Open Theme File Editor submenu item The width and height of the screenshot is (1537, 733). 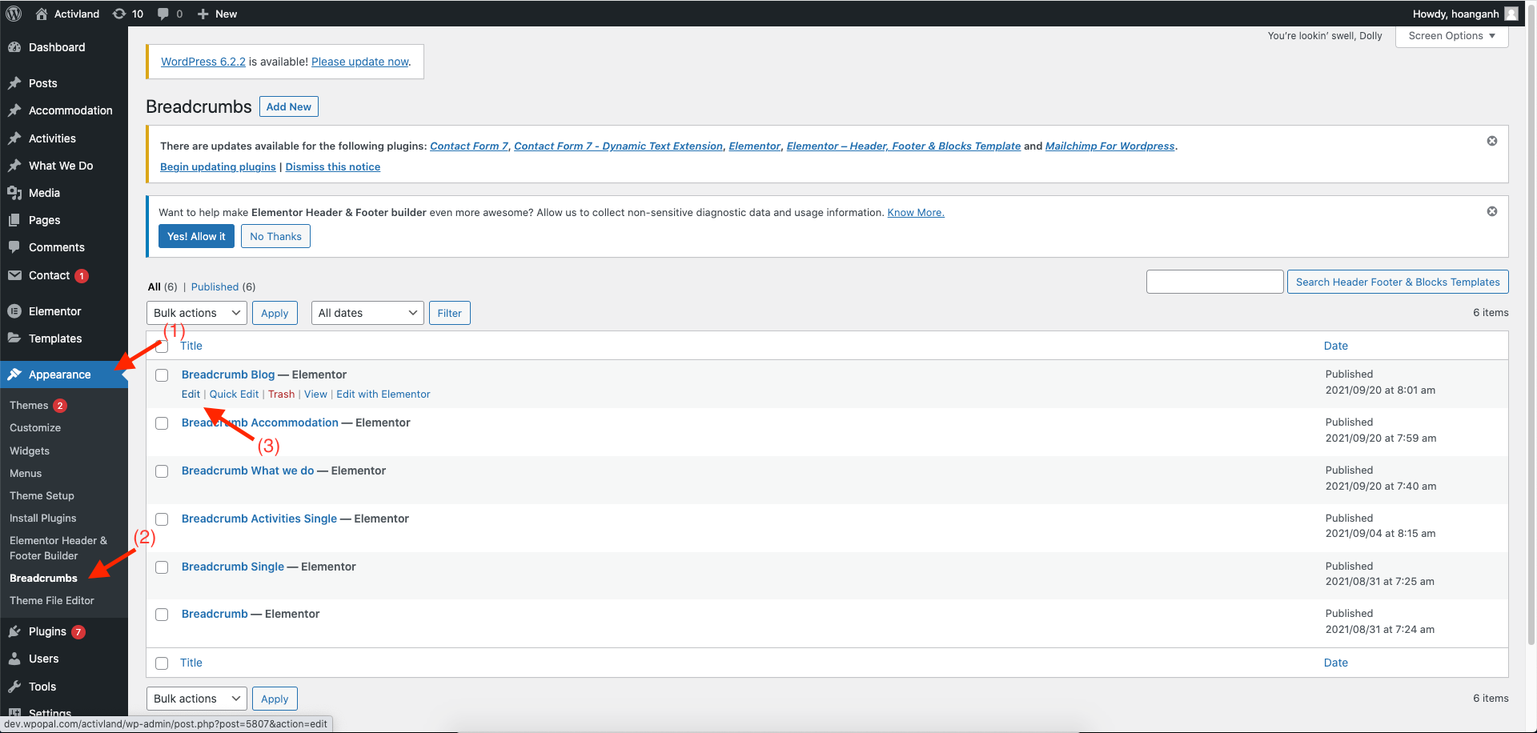point(52,600)
